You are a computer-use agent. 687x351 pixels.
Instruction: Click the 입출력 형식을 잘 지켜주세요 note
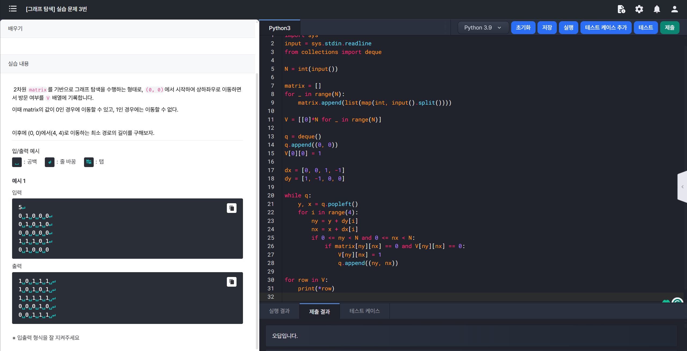[46, 338]
